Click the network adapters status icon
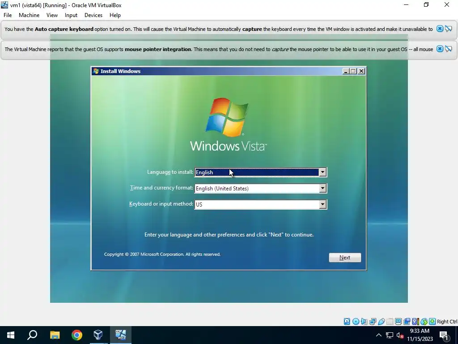Screen dimensions: 458x344 pyautogui.click(x=373, y=322)
